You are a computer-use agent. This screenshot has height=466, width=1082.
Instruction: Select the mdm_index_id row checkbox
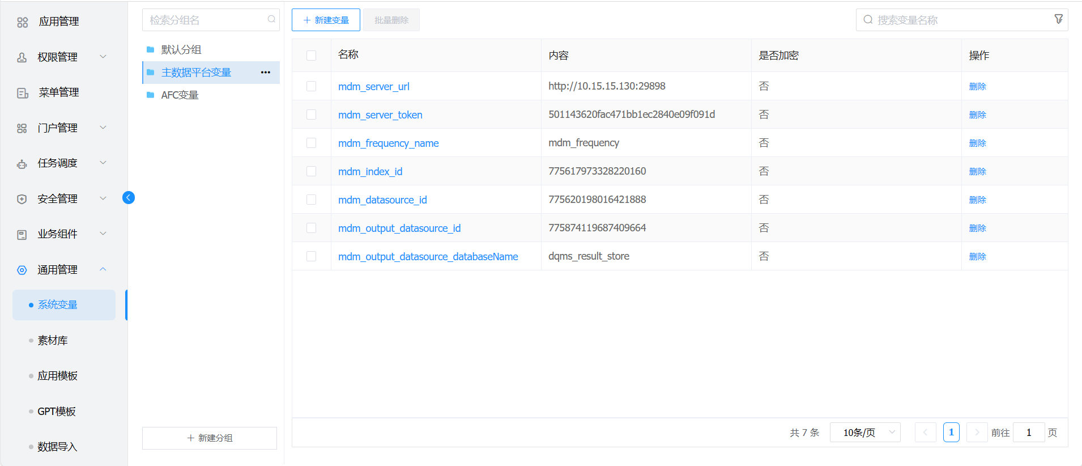311,171
